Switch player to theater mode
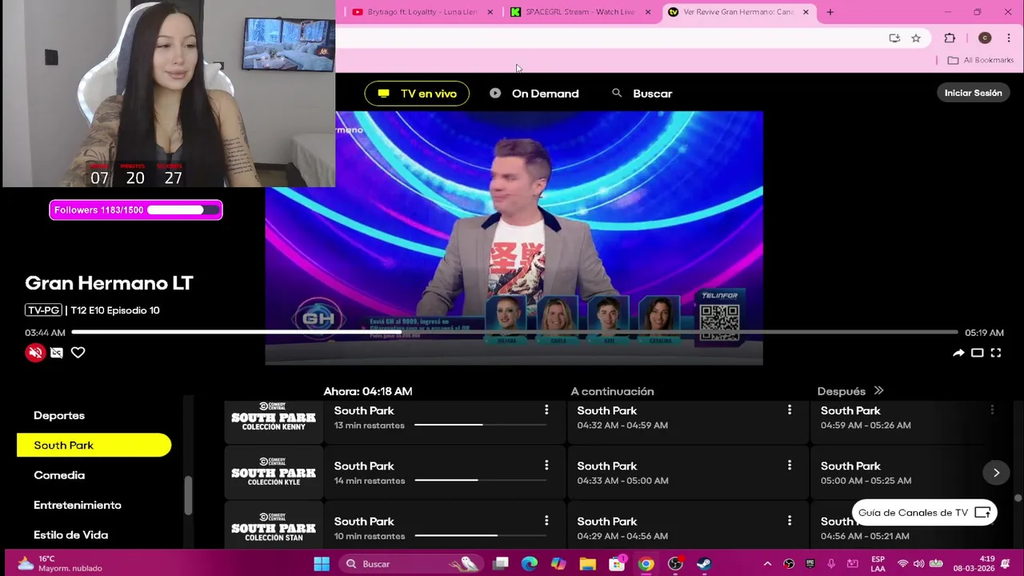The image size is (1024, 576). point(978,353)
